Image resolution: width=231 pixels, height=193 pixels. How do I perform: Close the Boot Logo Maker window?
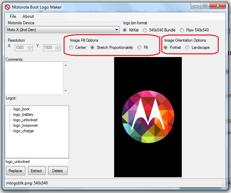click(x=218, y=5)
